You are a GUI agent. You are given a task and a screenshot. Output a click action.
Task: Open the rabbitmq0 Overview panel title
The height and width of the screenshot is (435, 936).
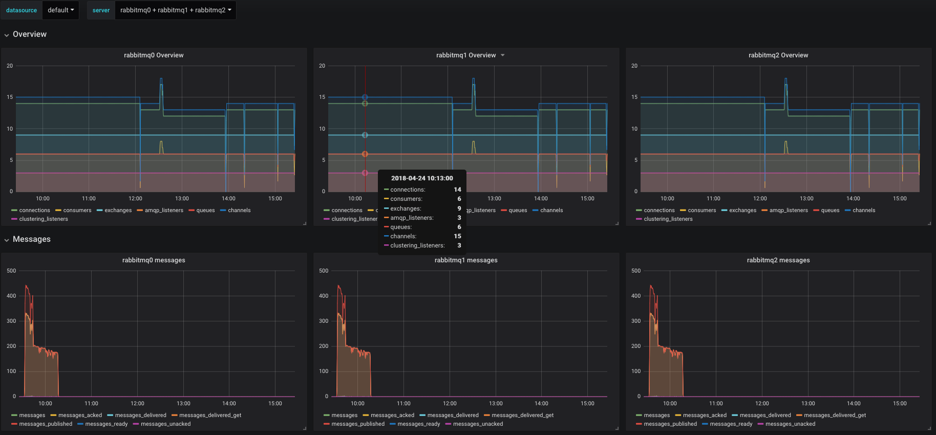pyautogui.click(x=154, y=55)
